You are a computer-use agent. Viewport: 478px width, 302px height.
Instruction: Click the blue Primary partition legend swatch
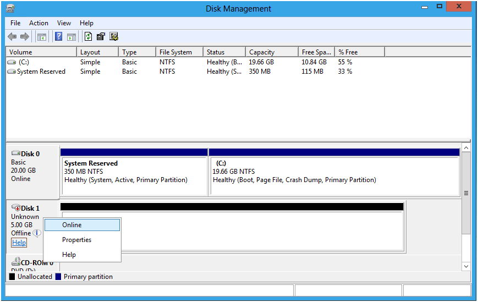58,277
